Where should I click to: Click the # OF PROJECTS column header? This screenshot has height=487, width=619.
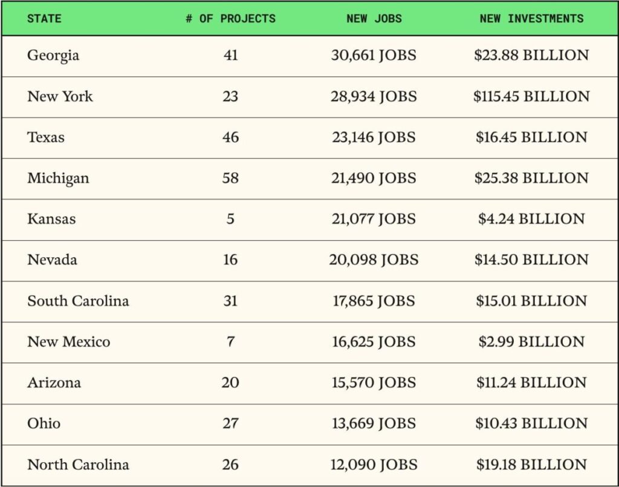point(230,18)
